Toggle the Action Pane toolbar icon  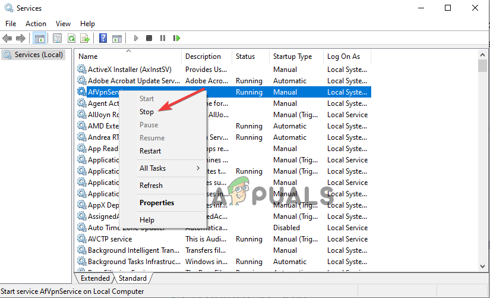pos(117,38)
